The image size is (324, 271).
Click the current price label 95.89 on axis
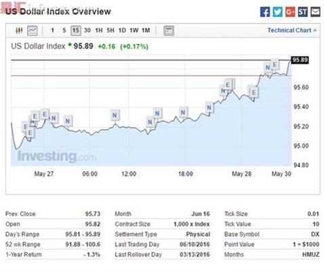(300, 60)
